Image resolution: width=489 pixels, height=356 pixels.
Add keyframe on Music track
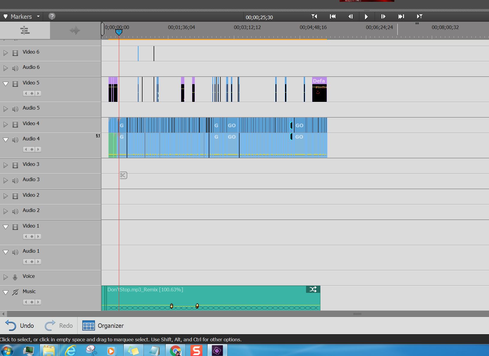click(x=32, y=302)
